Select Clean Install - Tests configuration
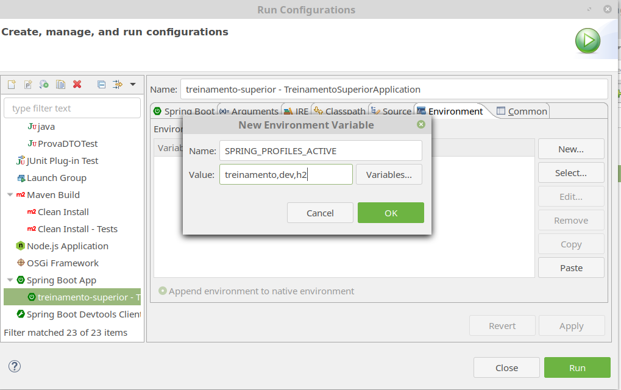This screenshot has height=390, width=621. [x=77, y=229]
